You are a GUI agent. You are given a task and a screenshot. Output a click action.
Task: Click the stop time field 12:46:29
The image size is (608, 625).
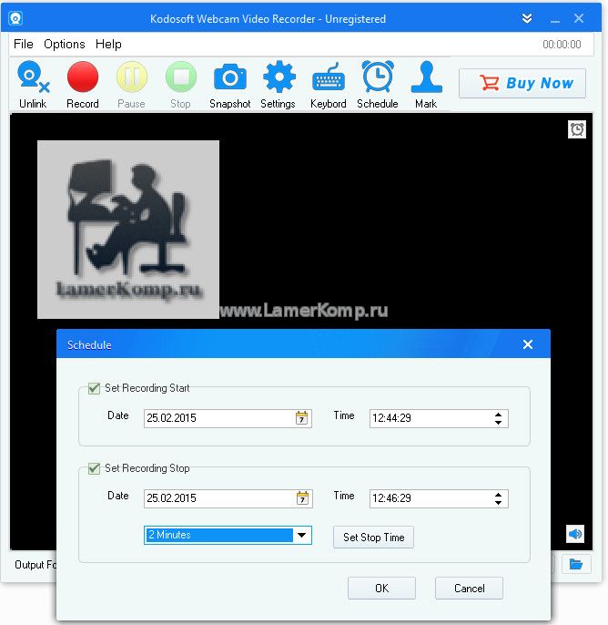coord(428,498)
